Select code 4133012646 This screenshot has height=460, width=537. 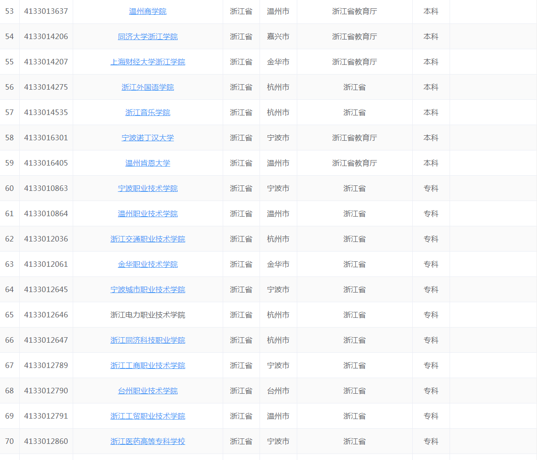[x=46, y=315]
